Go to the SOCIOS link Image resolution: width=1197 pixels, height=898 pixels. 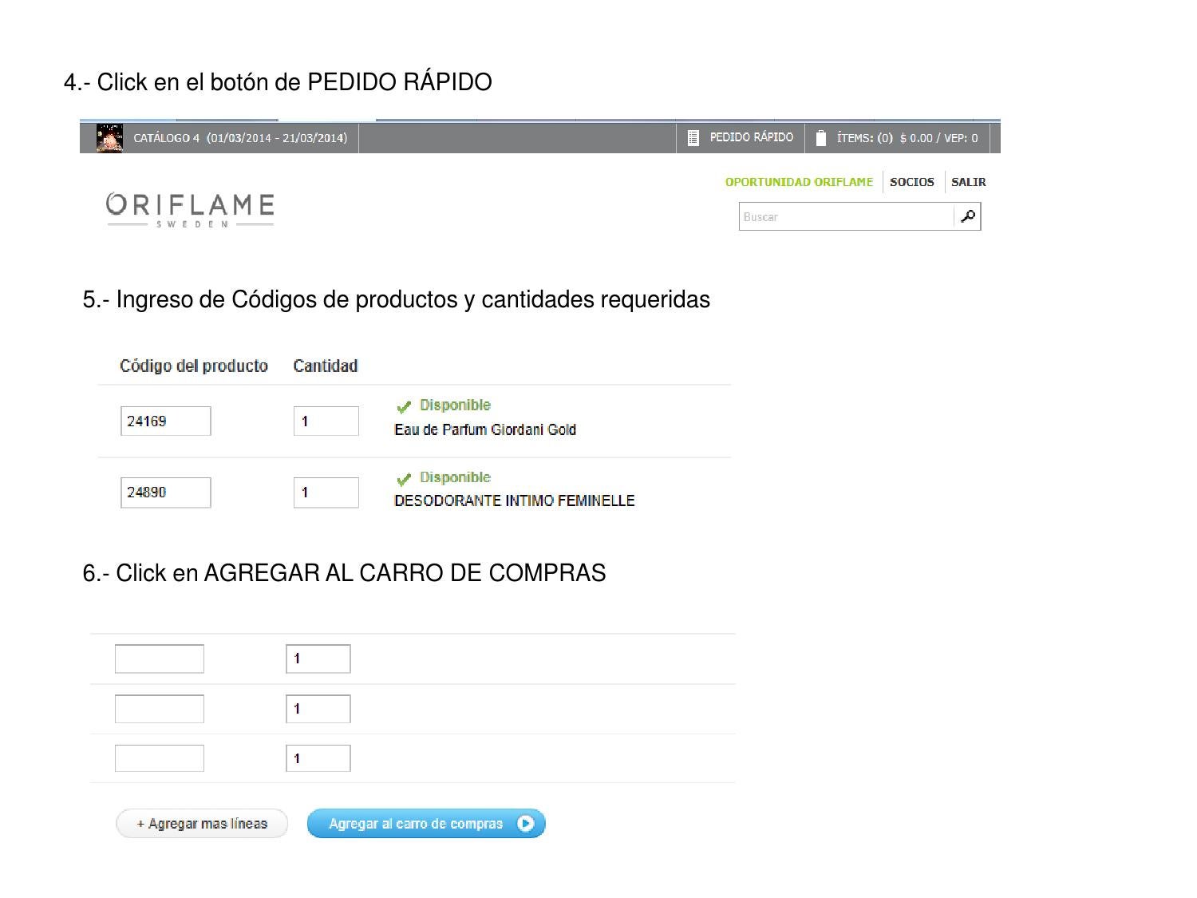(x=912, y=182)
